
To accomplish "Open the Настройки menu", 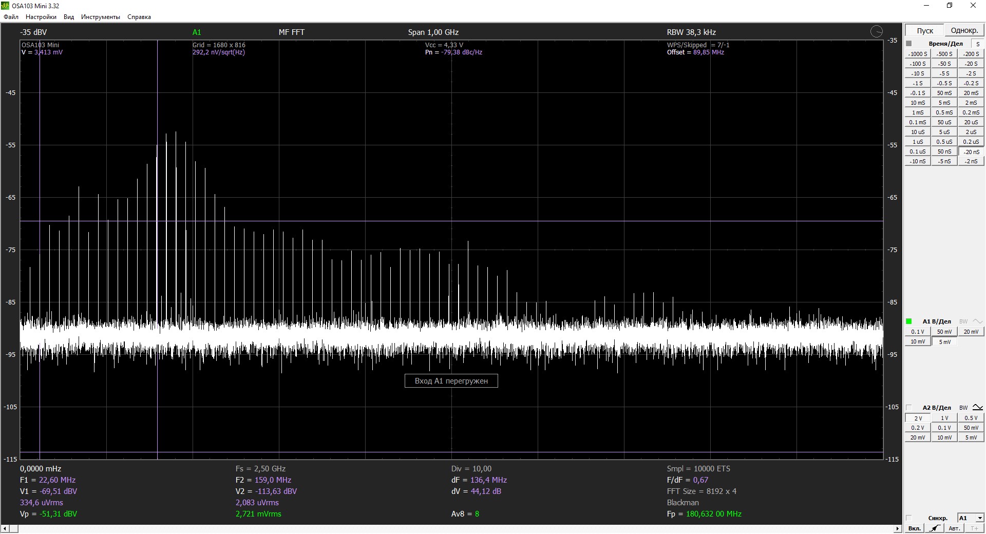I will [41, 17].
